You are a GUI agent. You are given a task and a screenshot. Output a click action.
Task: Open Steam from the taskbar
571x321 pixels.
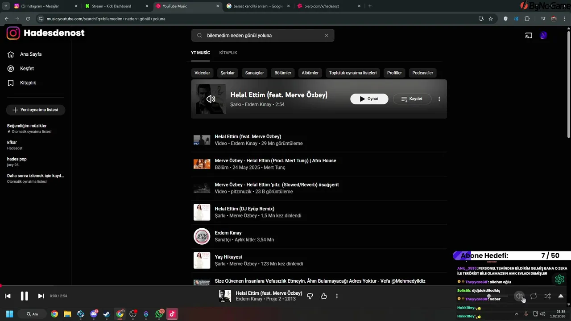coord(107,314)
